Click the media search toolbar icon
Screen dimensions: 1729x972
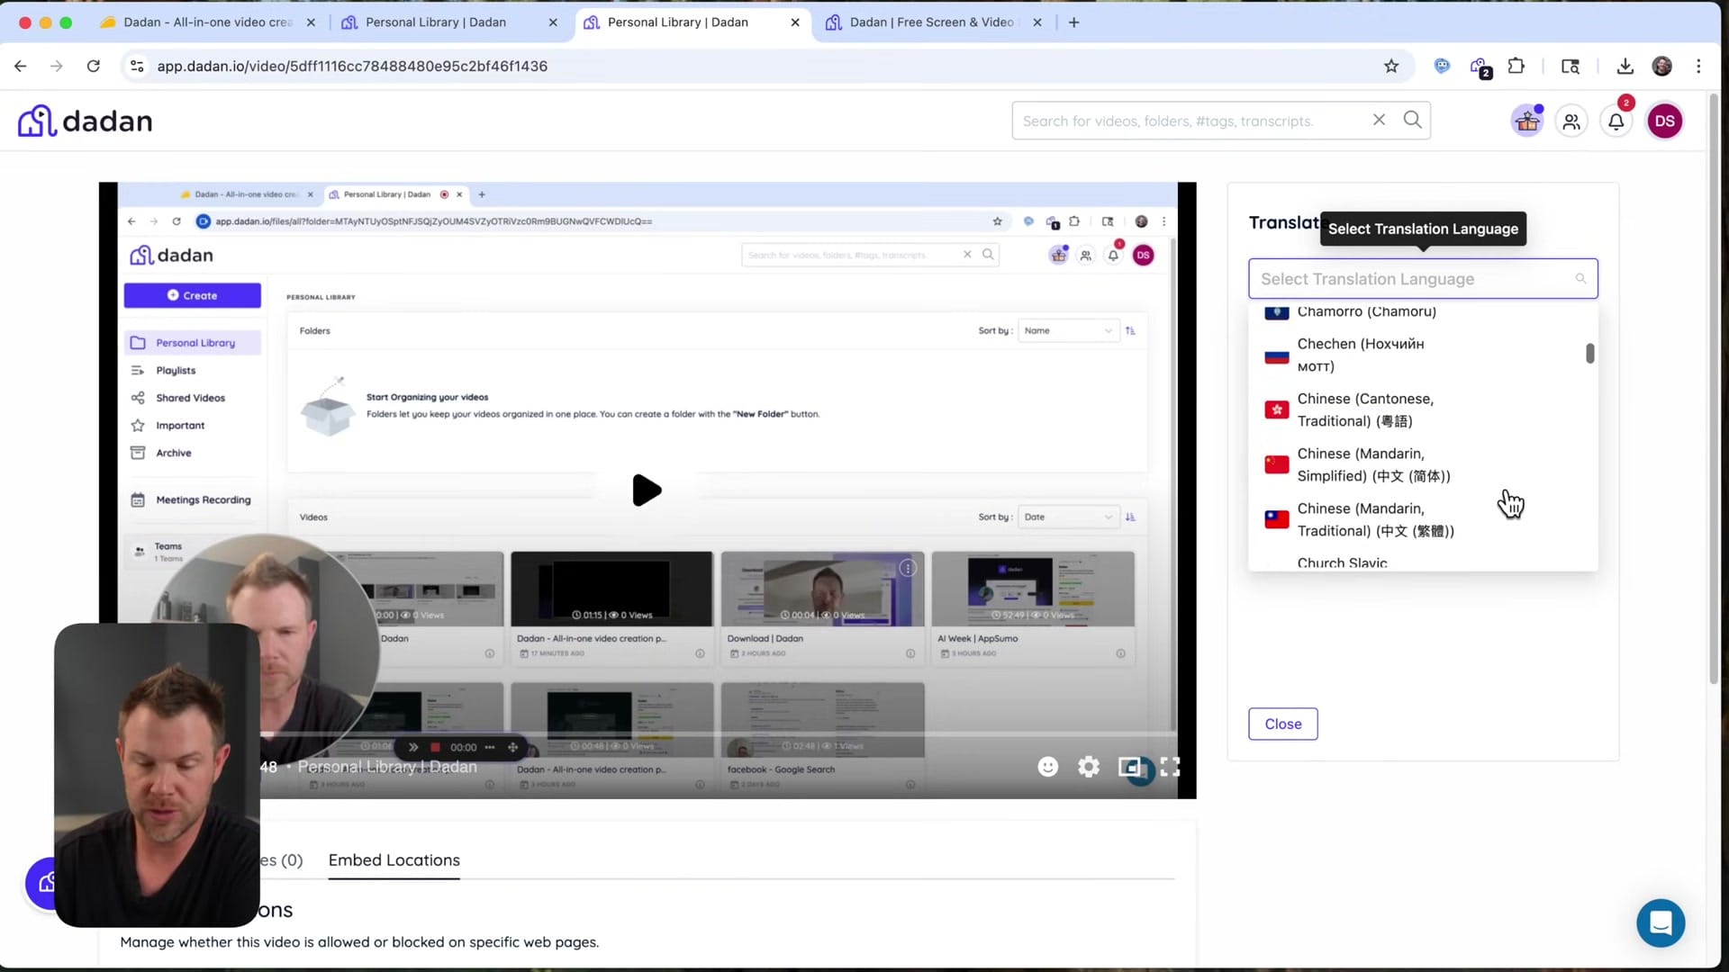coord(1571,66)
